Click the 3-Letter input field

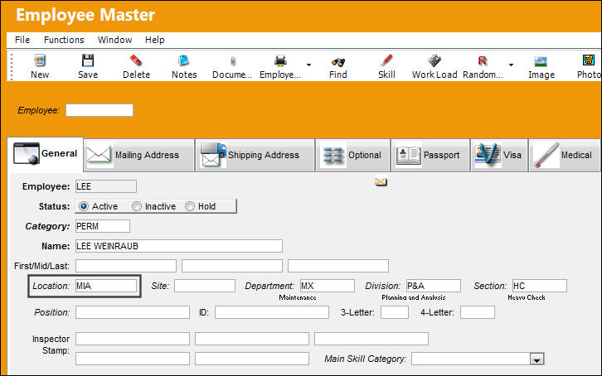395,312
